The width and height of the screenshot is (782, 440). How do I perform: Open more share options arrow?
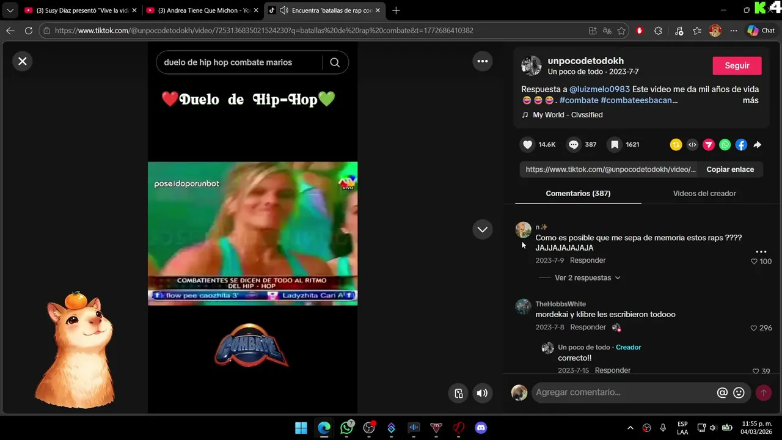pyautogui.click(x=758, y=145)
